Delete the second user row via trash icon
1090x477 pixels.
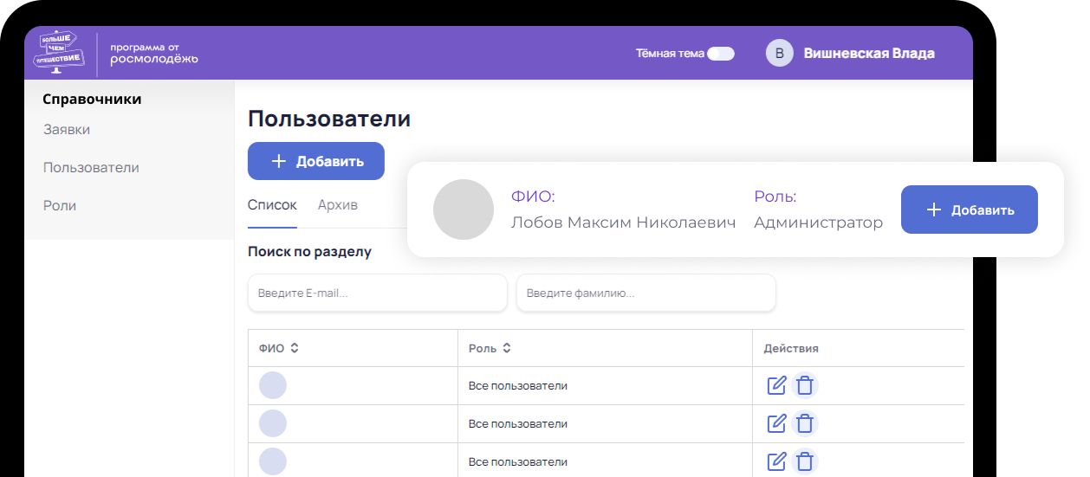805,423
